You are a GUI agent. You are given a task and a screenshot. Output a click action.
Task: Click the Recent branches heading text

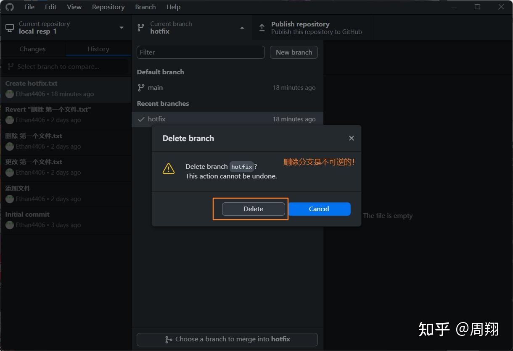tap(163, 103)
